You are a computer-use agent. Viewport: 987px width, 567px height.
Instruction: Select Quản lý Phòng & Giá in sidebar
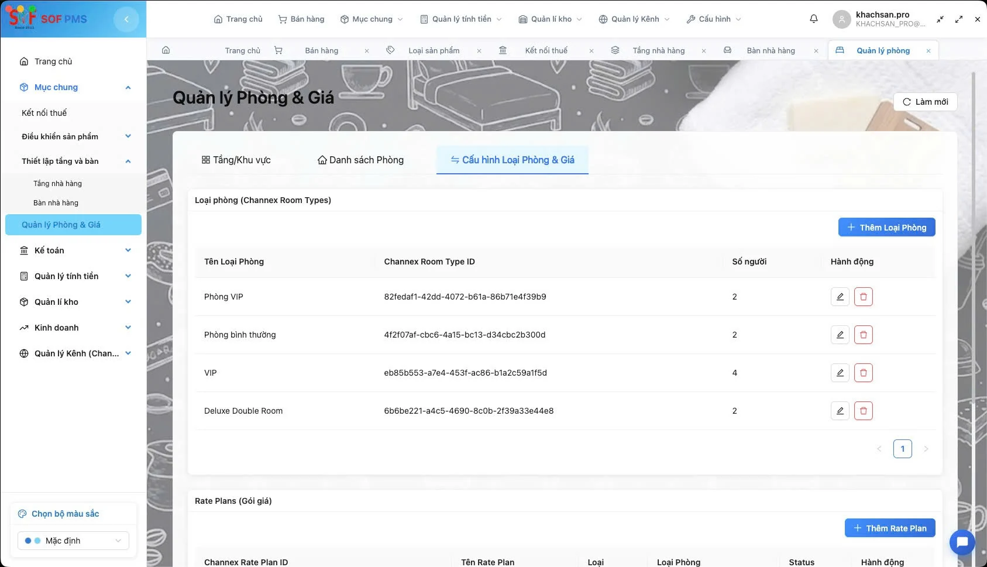73,225
